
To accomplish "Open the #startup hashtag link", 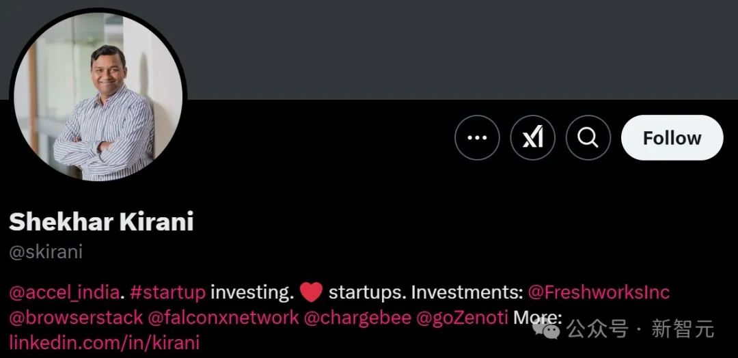I will pos(167,292).
